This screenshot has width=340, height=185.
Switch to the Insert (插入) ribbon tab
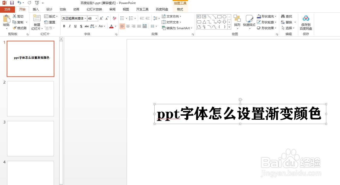(36, 9)
